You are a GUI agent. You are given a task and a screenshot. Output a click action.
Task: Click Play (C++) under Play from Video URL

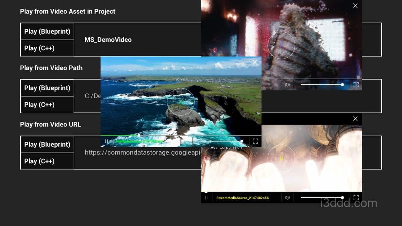[x=47, y=161]
